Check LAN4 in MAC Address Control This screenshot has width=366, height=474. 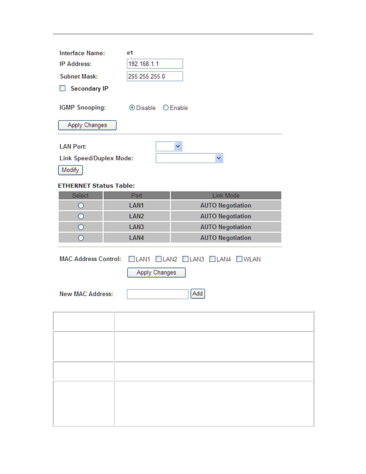(x=212, y=259)
